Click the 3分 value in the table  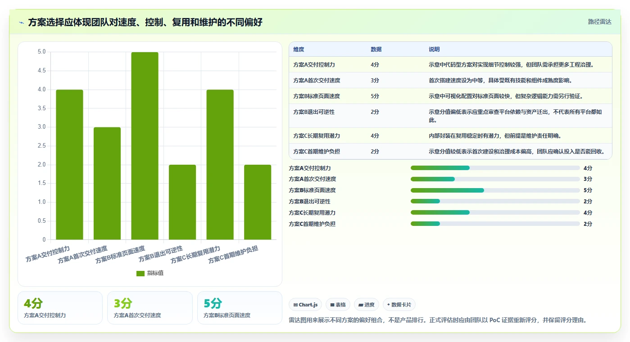click(x=375, y=81)
